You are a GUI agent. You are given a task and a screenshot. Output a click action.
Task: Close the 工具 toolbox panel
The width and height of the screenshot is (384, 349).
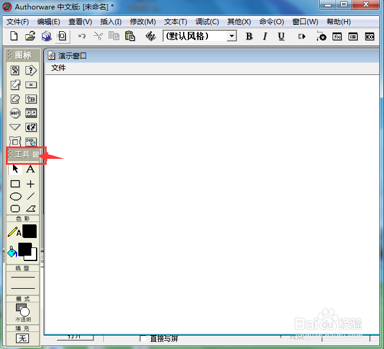[x=36, y=154]
